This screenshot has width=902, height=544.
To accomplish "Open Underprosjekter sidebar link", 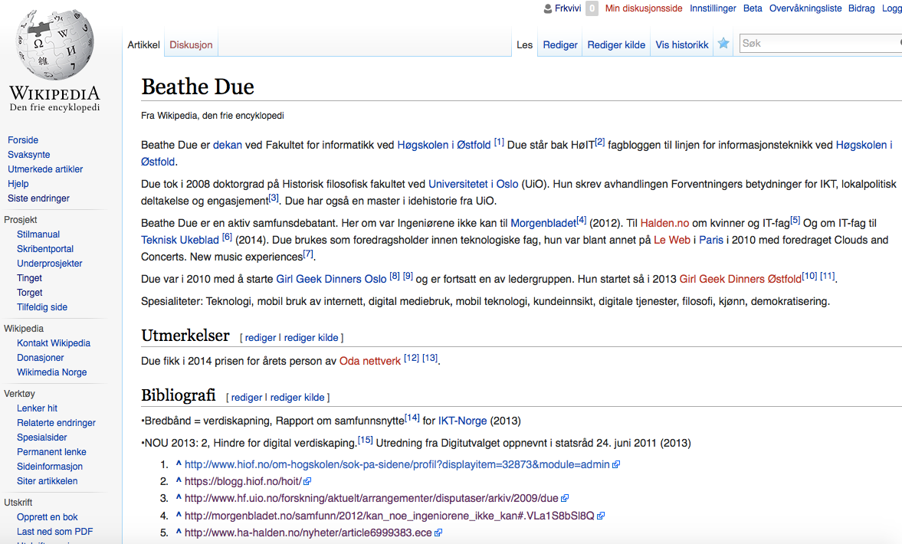I will (x=50, y=263).
